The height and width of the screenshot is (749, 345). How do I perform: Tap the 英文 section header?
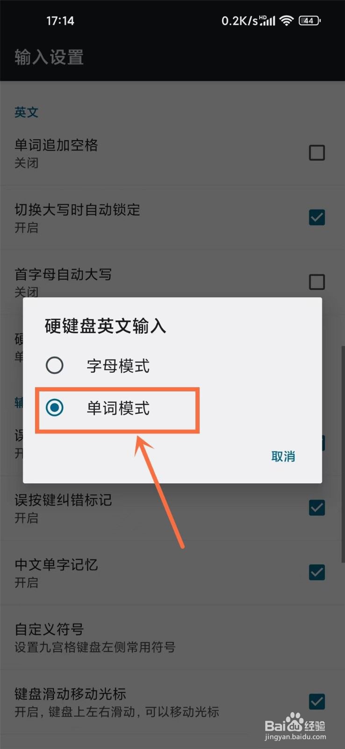click(x=26, y=112)
